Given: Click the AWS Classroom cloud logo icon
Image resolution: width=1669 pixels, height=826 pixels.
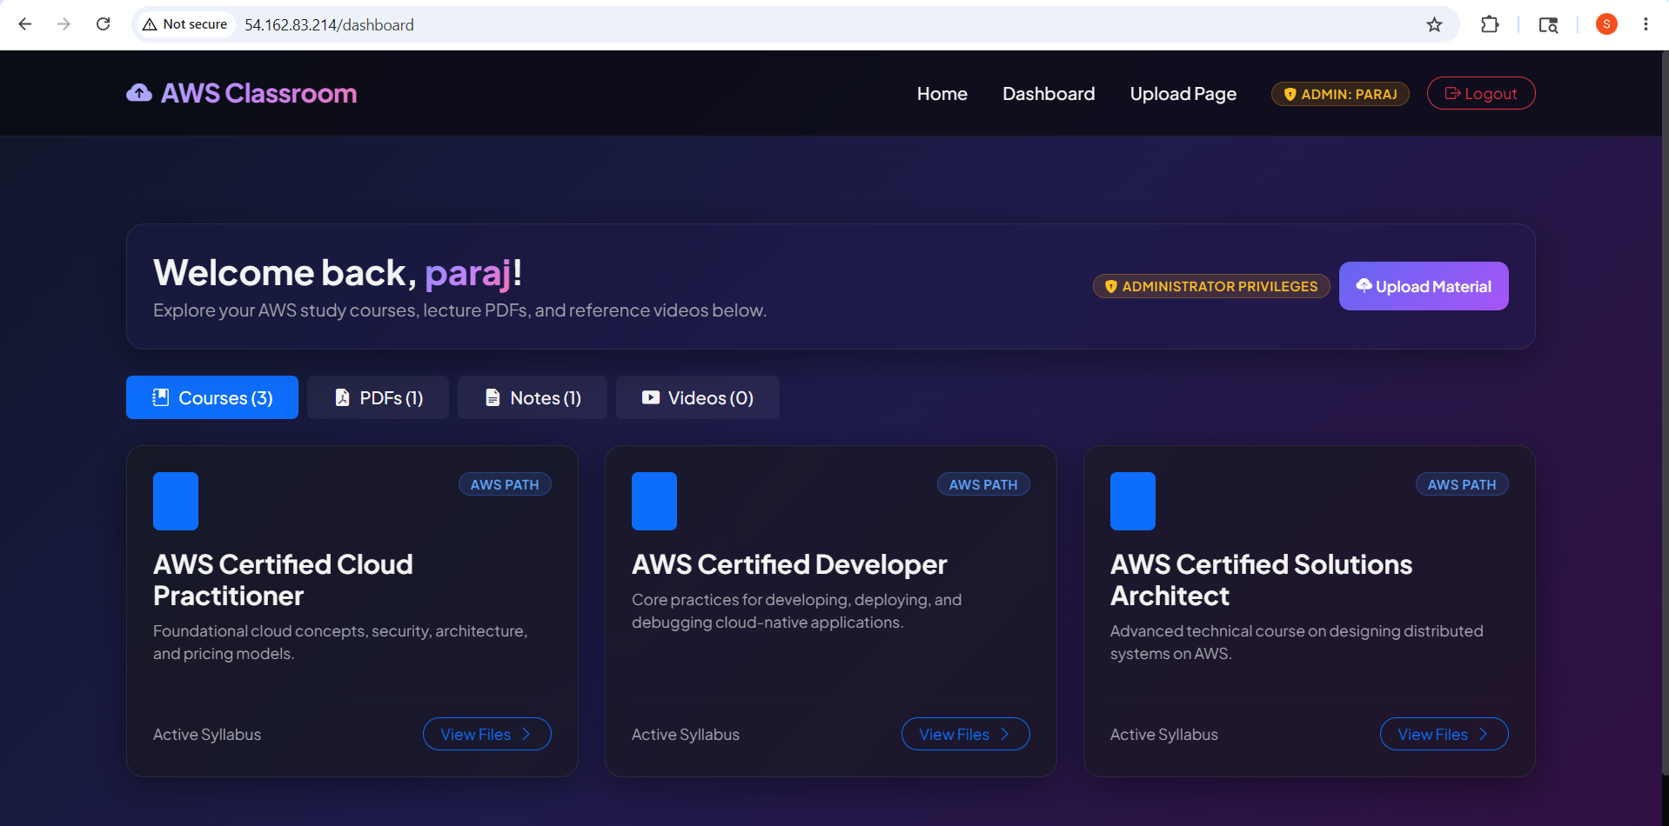Looking at the screenshot, I should click(139, 93).
